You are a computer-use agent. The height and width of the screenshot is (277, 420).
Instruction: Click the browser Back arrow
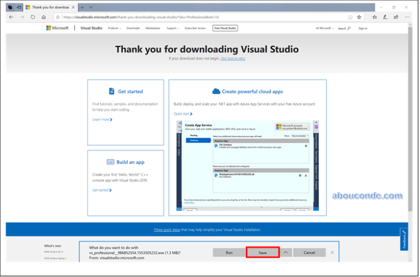(x=12, y=17)
